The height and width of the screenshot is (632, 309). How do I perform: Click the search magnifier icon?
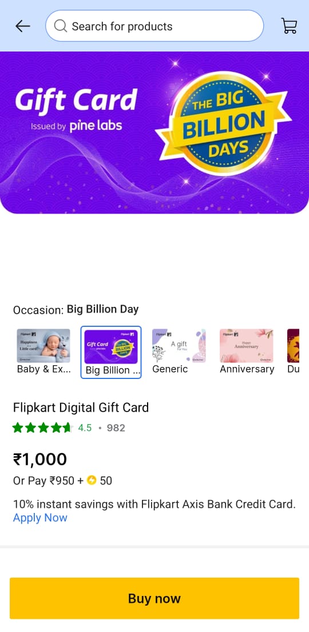click(x=61, y=26)
